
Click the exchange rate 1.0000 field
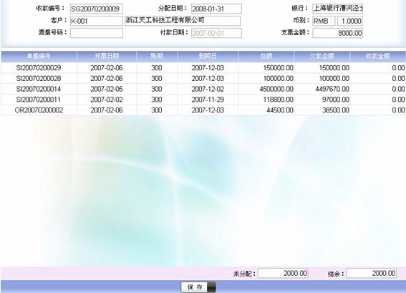pos(349,21)
